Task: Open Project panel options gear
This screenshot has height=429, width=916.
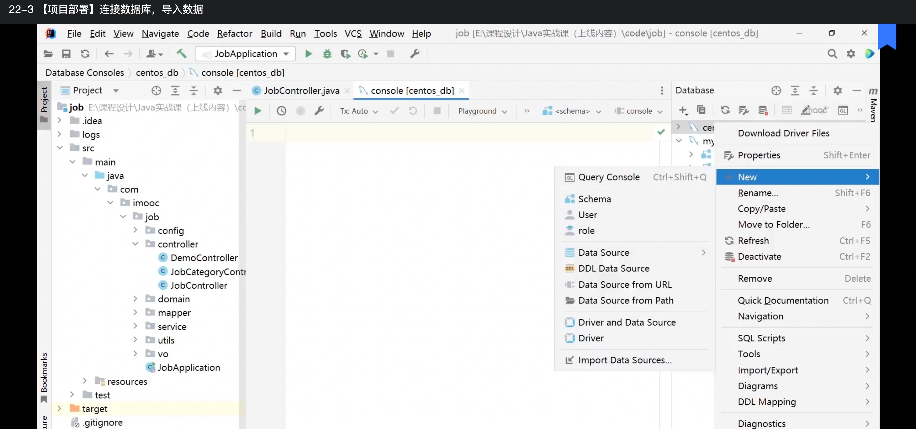Action: click(x=218, y=91)
